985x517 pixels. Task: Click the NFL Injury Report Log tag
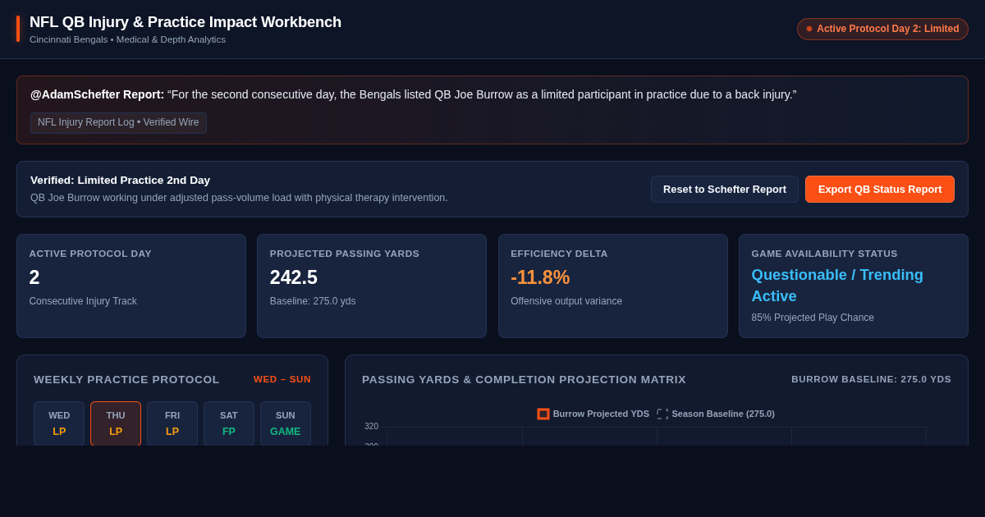point(118,122)
